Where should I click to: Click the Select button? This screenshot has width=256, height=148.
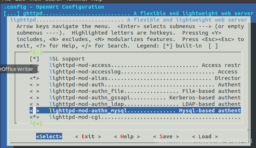click(49, 136)
